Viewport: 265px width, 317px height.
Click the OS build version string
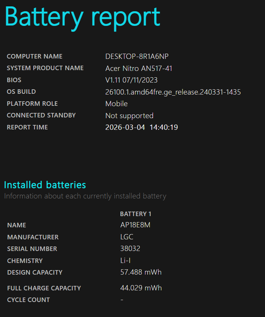pyautogui.click(x=173, y=92)
